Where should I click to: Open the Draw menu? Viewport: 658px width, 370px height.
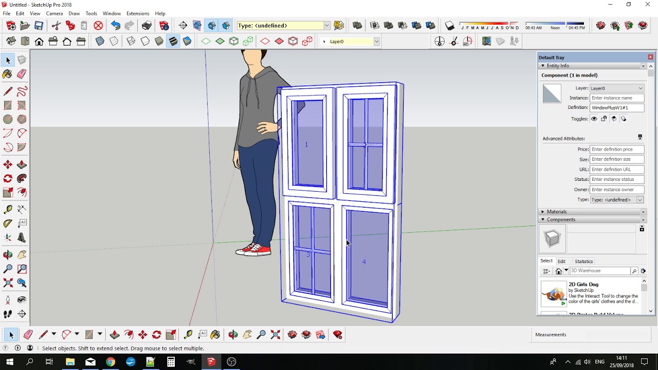pyautogui.click(x=74, y=13)
